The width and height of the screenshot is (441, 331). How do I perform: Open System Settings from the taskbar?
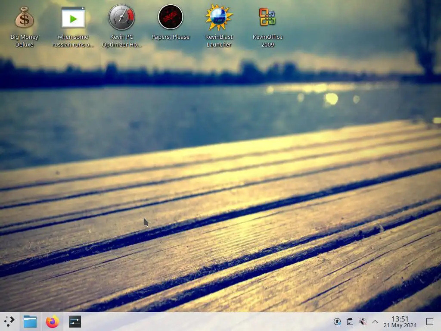point(75,322)
